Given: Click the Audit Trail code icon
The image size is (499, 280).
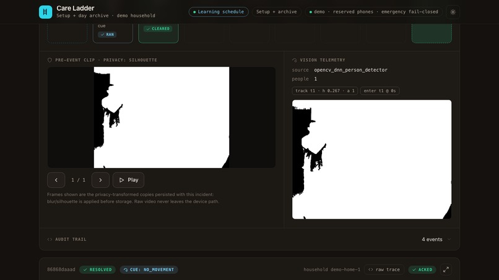Looking at the screenshot, I should (x=50, y=239).
